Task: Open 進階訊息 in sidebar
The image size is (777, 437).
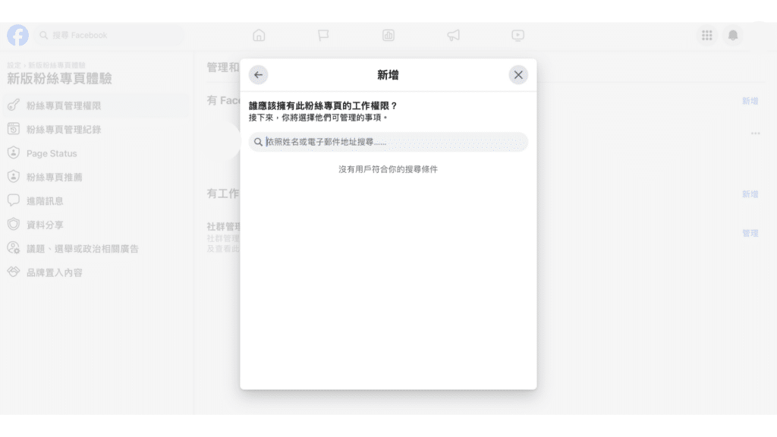Action: (45, 201)
